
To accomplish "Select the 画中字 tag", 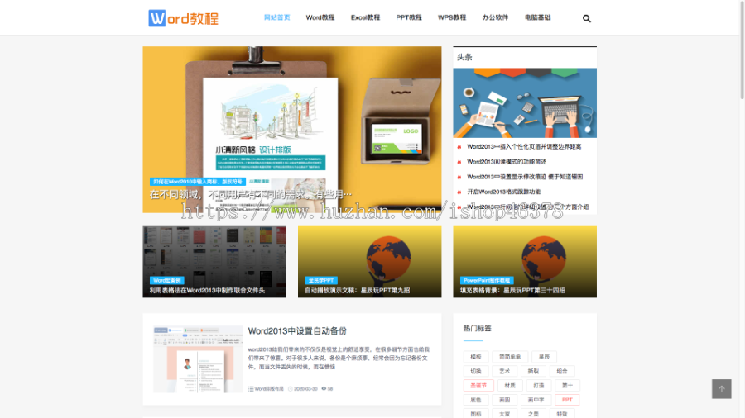I will tap(536, 400).
